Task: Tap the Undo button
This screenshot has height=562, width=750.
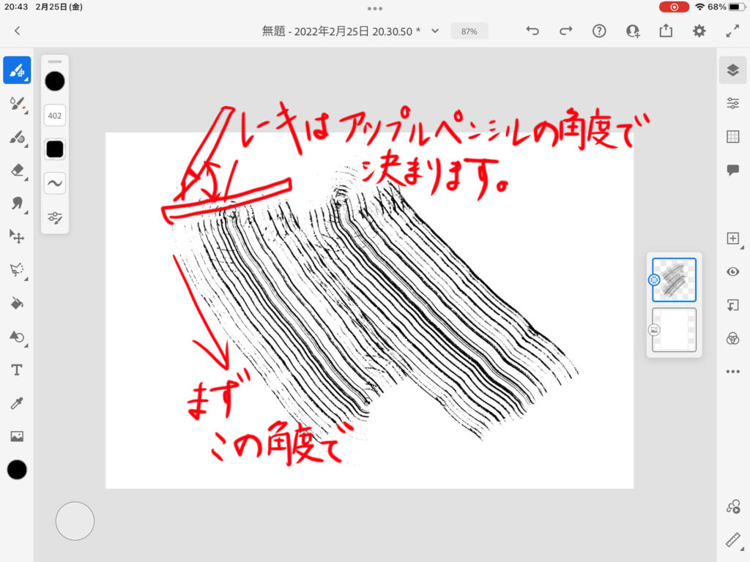Action: click(x=532, y=31)
